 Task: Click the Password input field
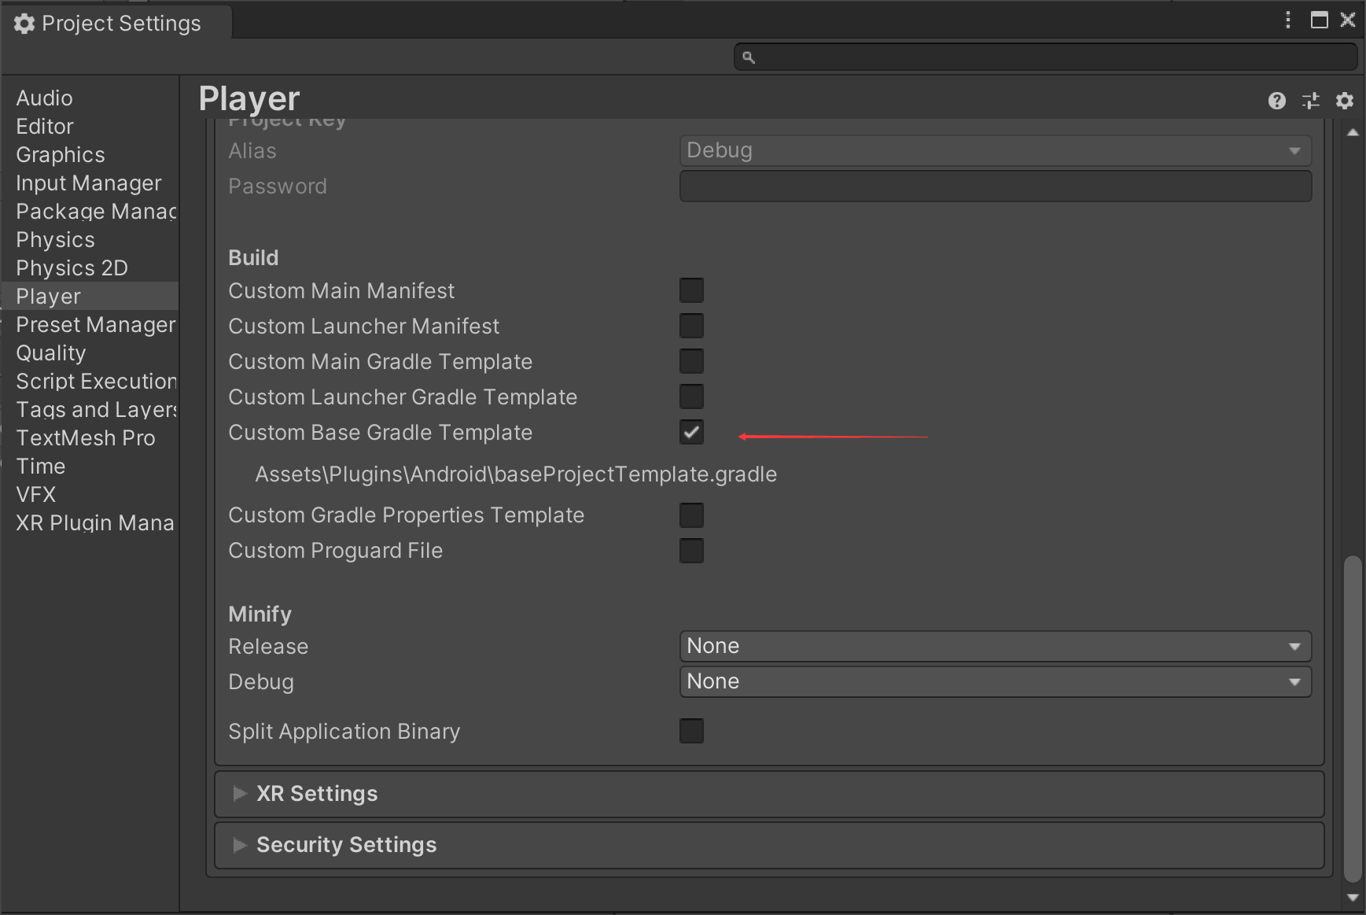tap(994, 186)
